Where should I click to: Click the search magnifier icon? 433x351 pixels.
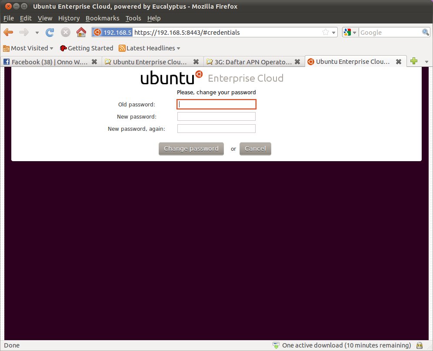tap(426, 32)
